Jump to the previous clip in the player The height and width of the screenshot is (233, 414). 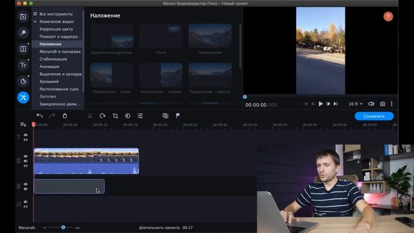tap(305, 104)
